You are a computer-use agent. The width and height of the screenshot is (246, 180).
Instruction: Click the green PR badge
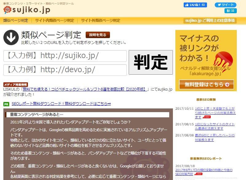click(6, 104)
